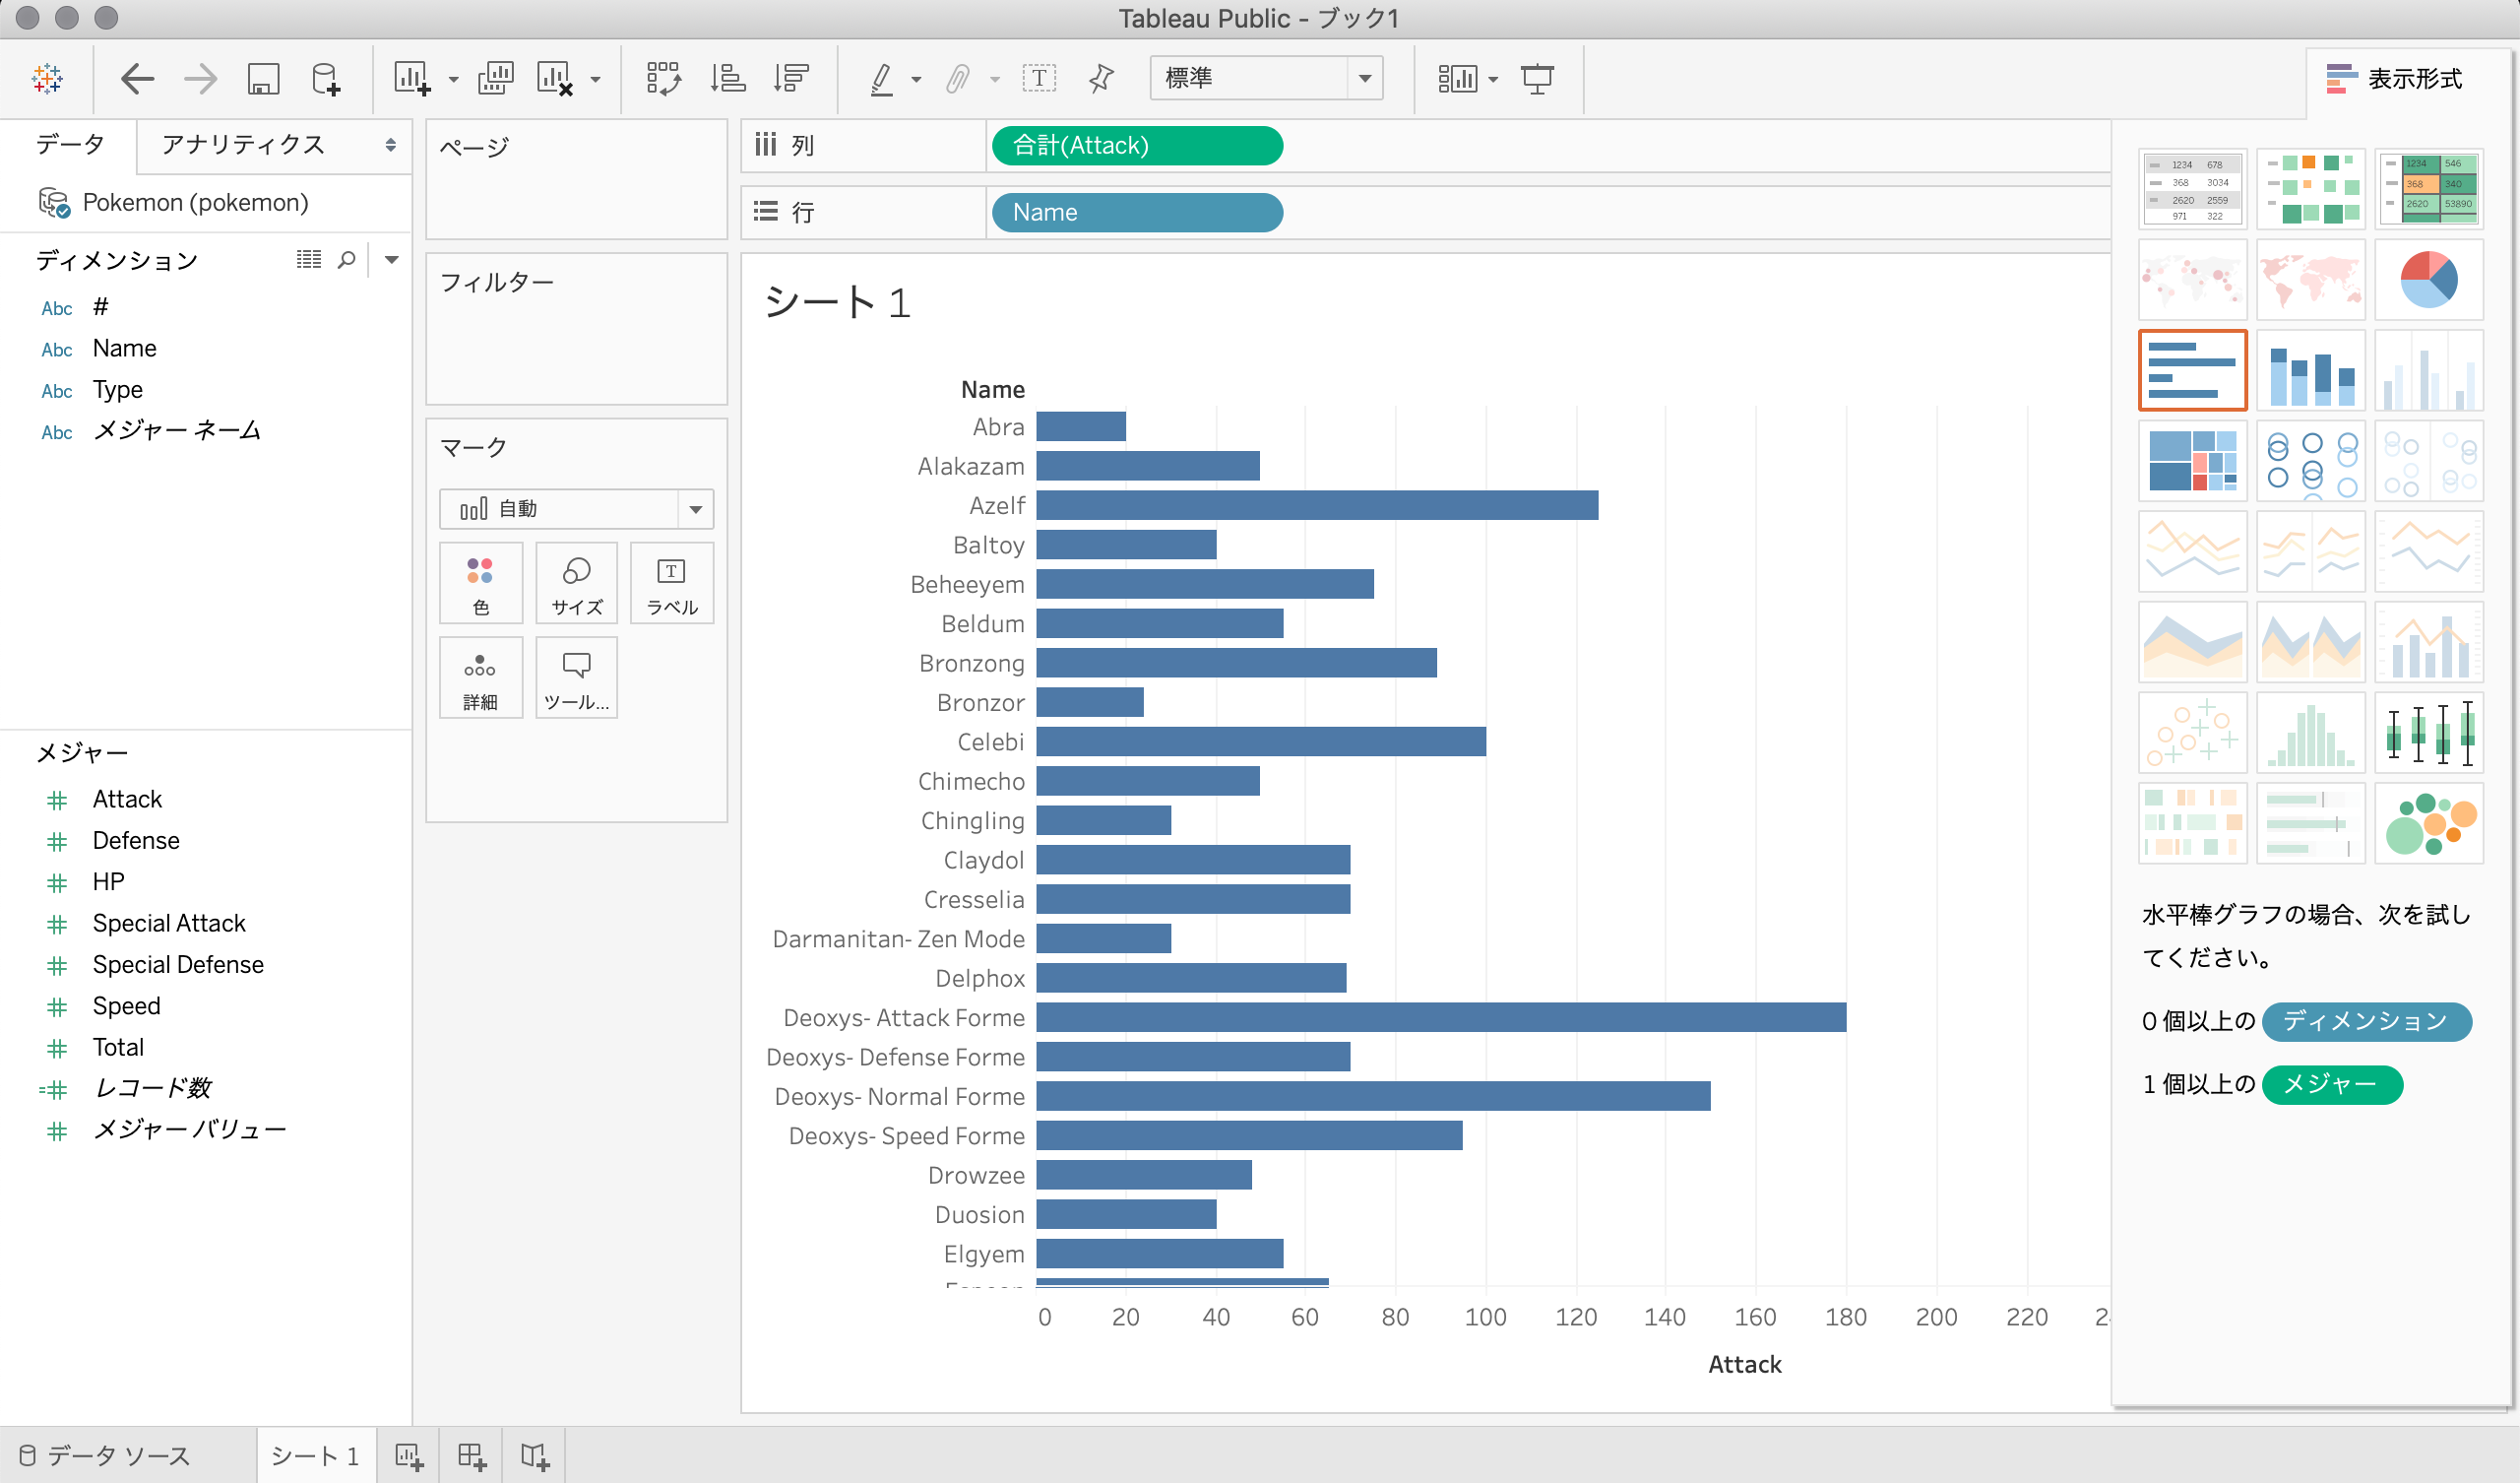
Task: Toggle mark labels T toolbar icon
Action: tap(1039, 78)
